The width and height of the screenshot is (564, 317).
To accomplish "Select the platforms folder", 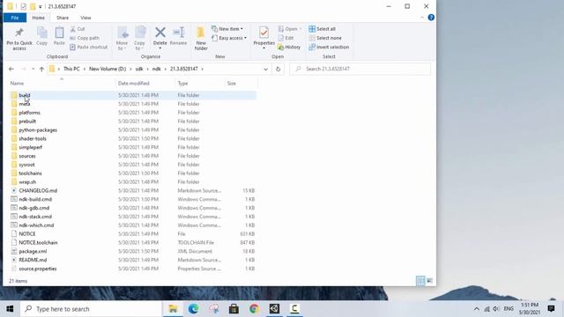I will pos(29,113).
